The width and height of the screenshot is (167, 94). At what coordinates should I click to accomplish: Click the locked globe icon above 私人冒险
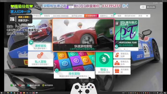[40, 56]
